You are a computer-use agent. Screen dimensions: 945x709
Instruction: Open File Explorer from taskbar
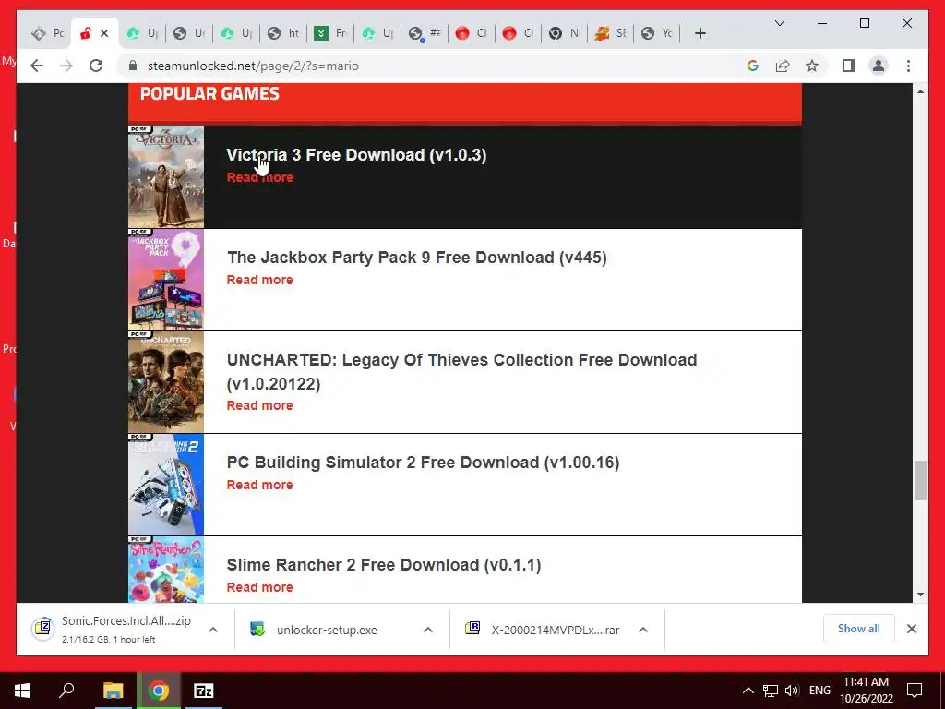click(x=113, y=691)
